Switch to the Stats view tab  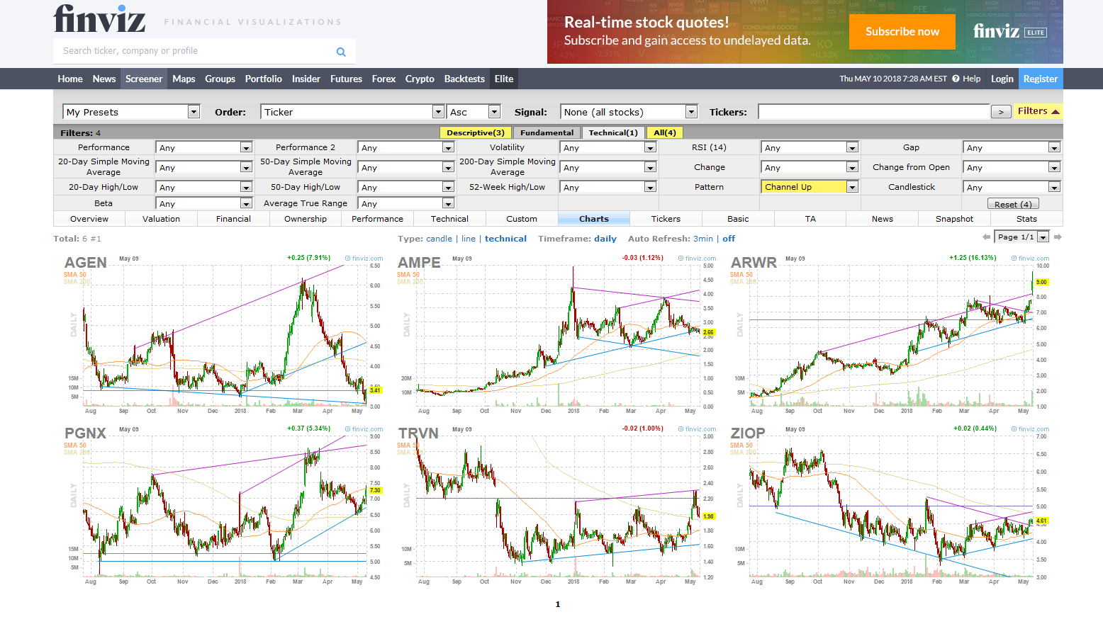[x=1026, y=219]
